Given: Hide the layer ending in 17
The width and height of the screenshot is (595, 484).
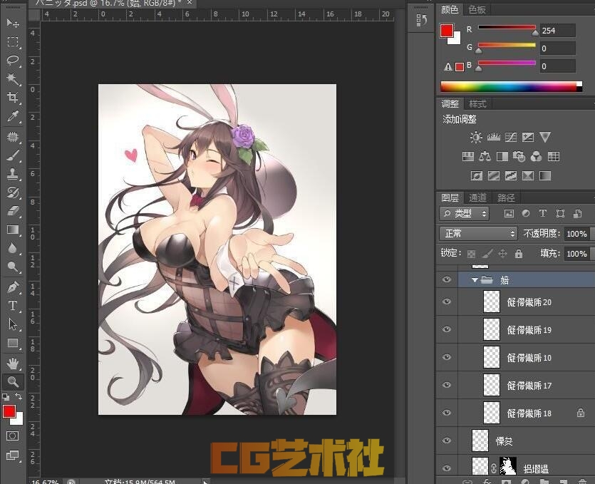Looking at the screenshot, I should pos(447,385).
